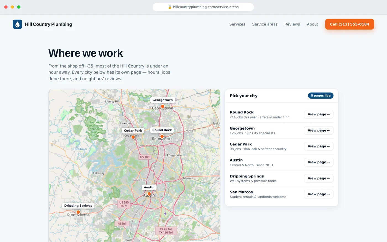Screen dimensions: 387x242
Task: View page for Dripping Springs
Action: click(319, 178)
